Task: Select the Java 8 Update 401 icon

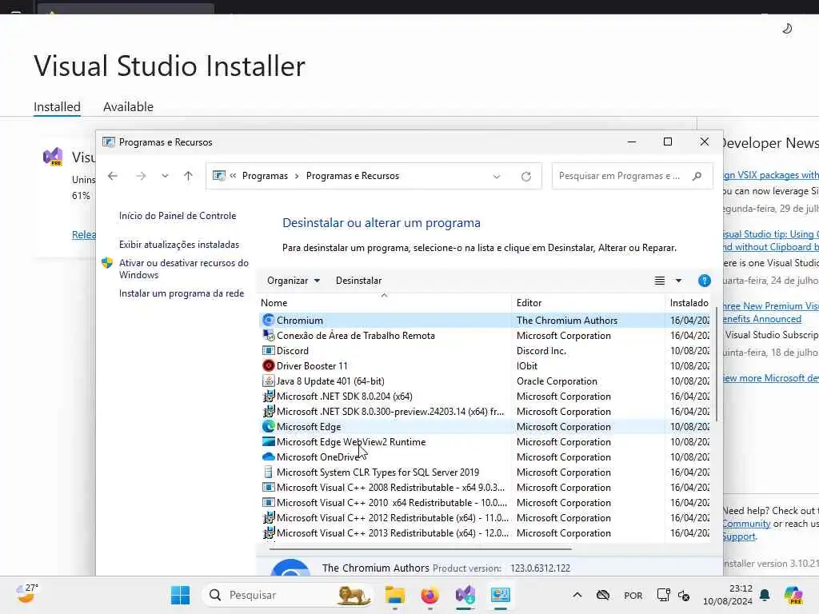Action: coord(269,381)
